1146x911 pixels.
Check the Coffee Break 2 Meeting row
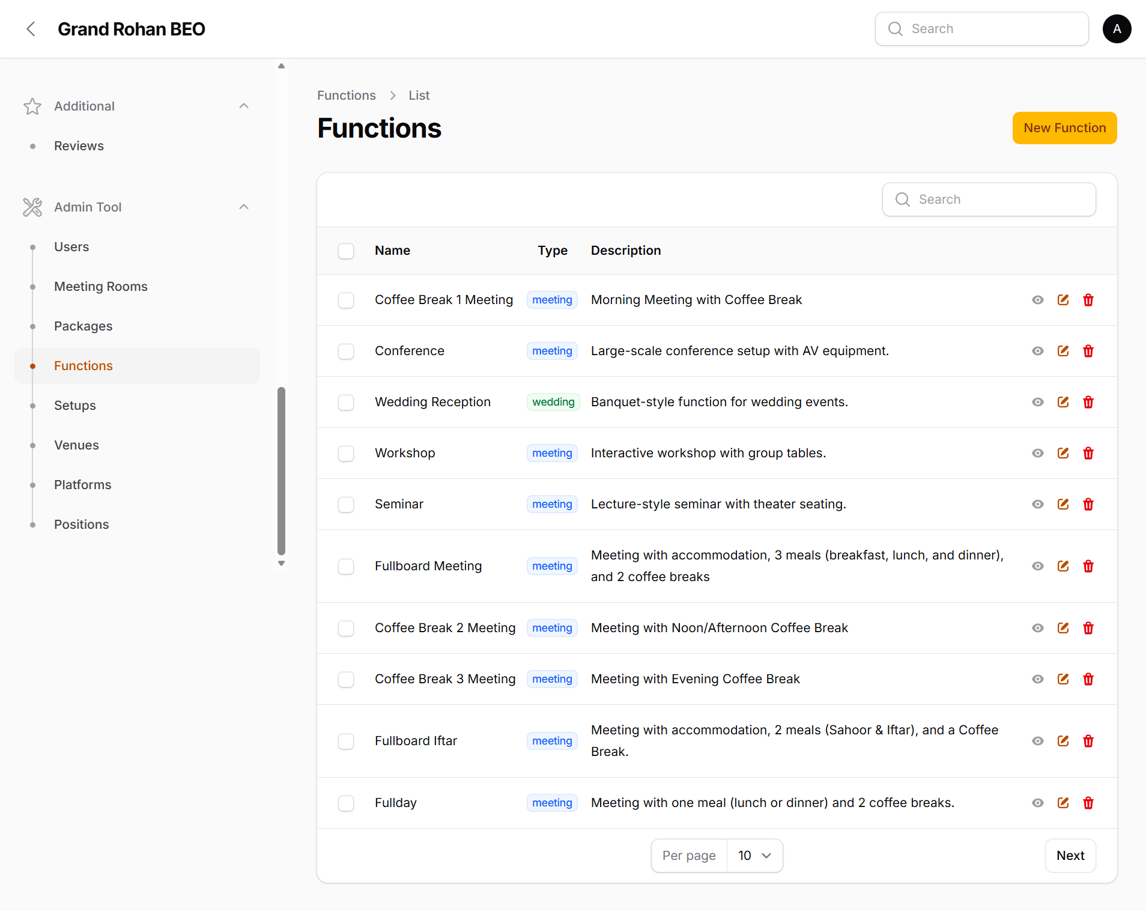point(346,628)
